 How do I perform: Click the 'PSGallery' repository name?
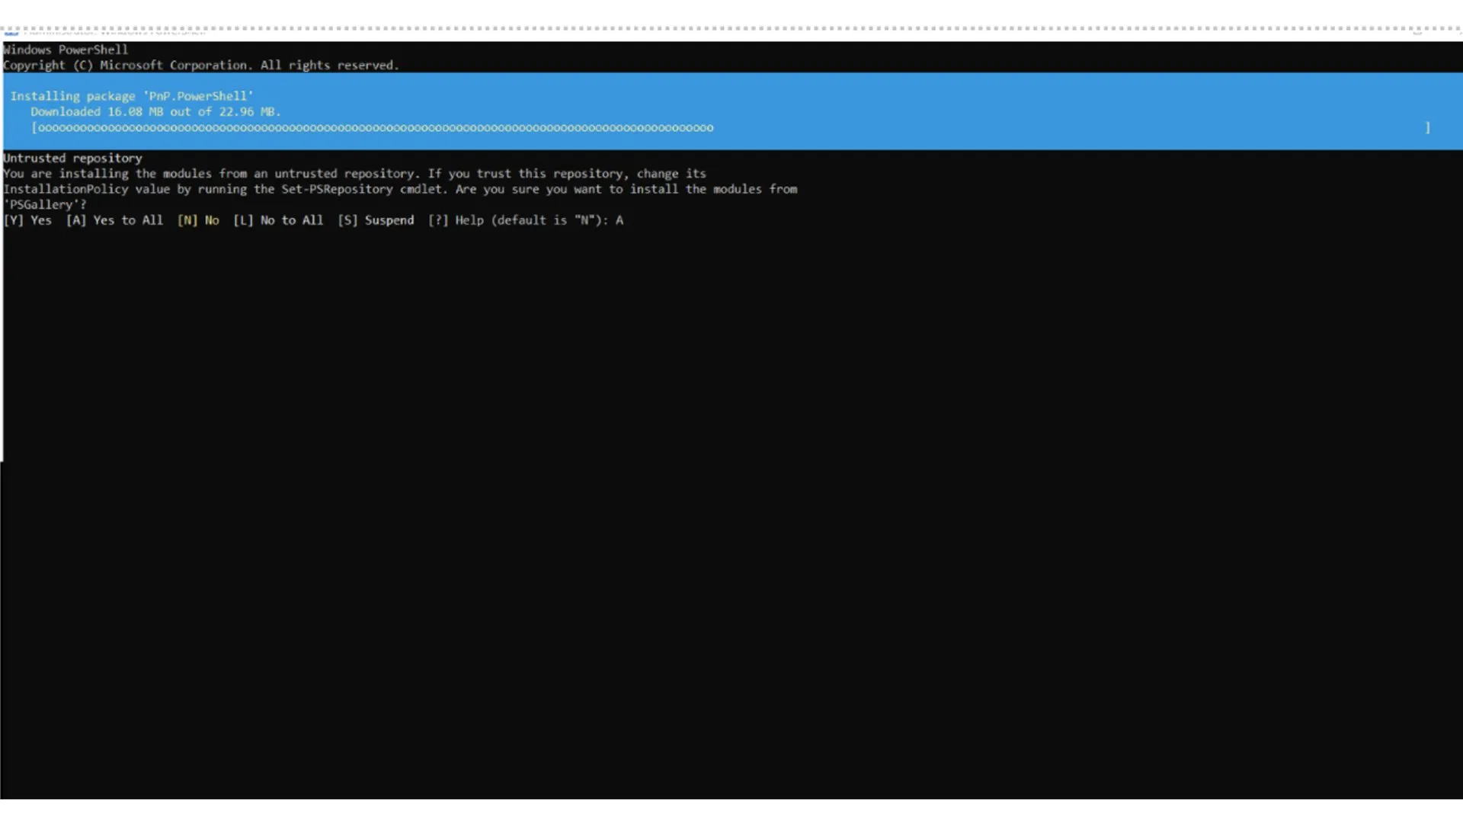[41, 205]
